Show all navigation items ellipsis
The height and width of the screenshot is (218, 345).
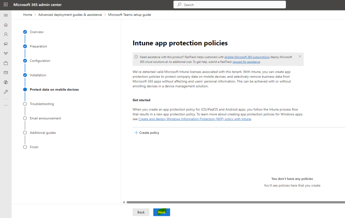tap(6, 105)
